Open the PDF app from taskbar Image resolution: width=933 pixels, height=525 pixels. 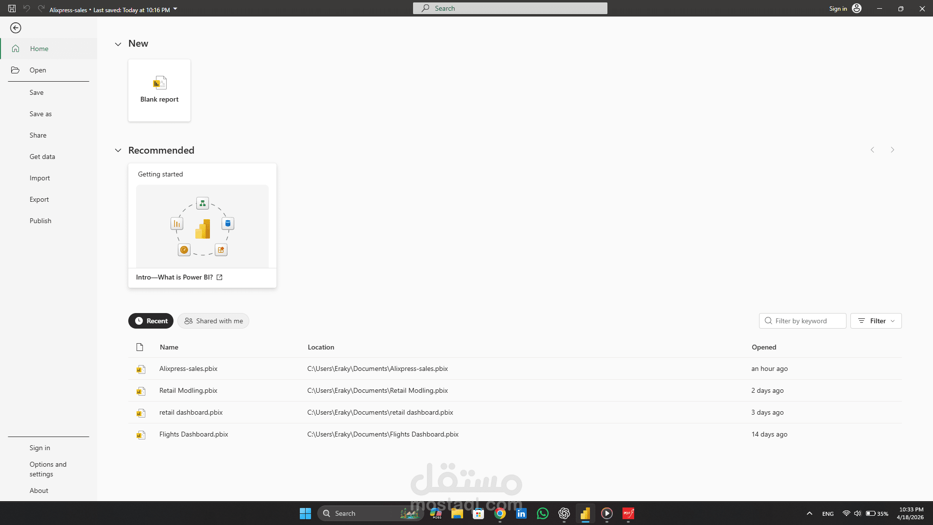point(628,513)
